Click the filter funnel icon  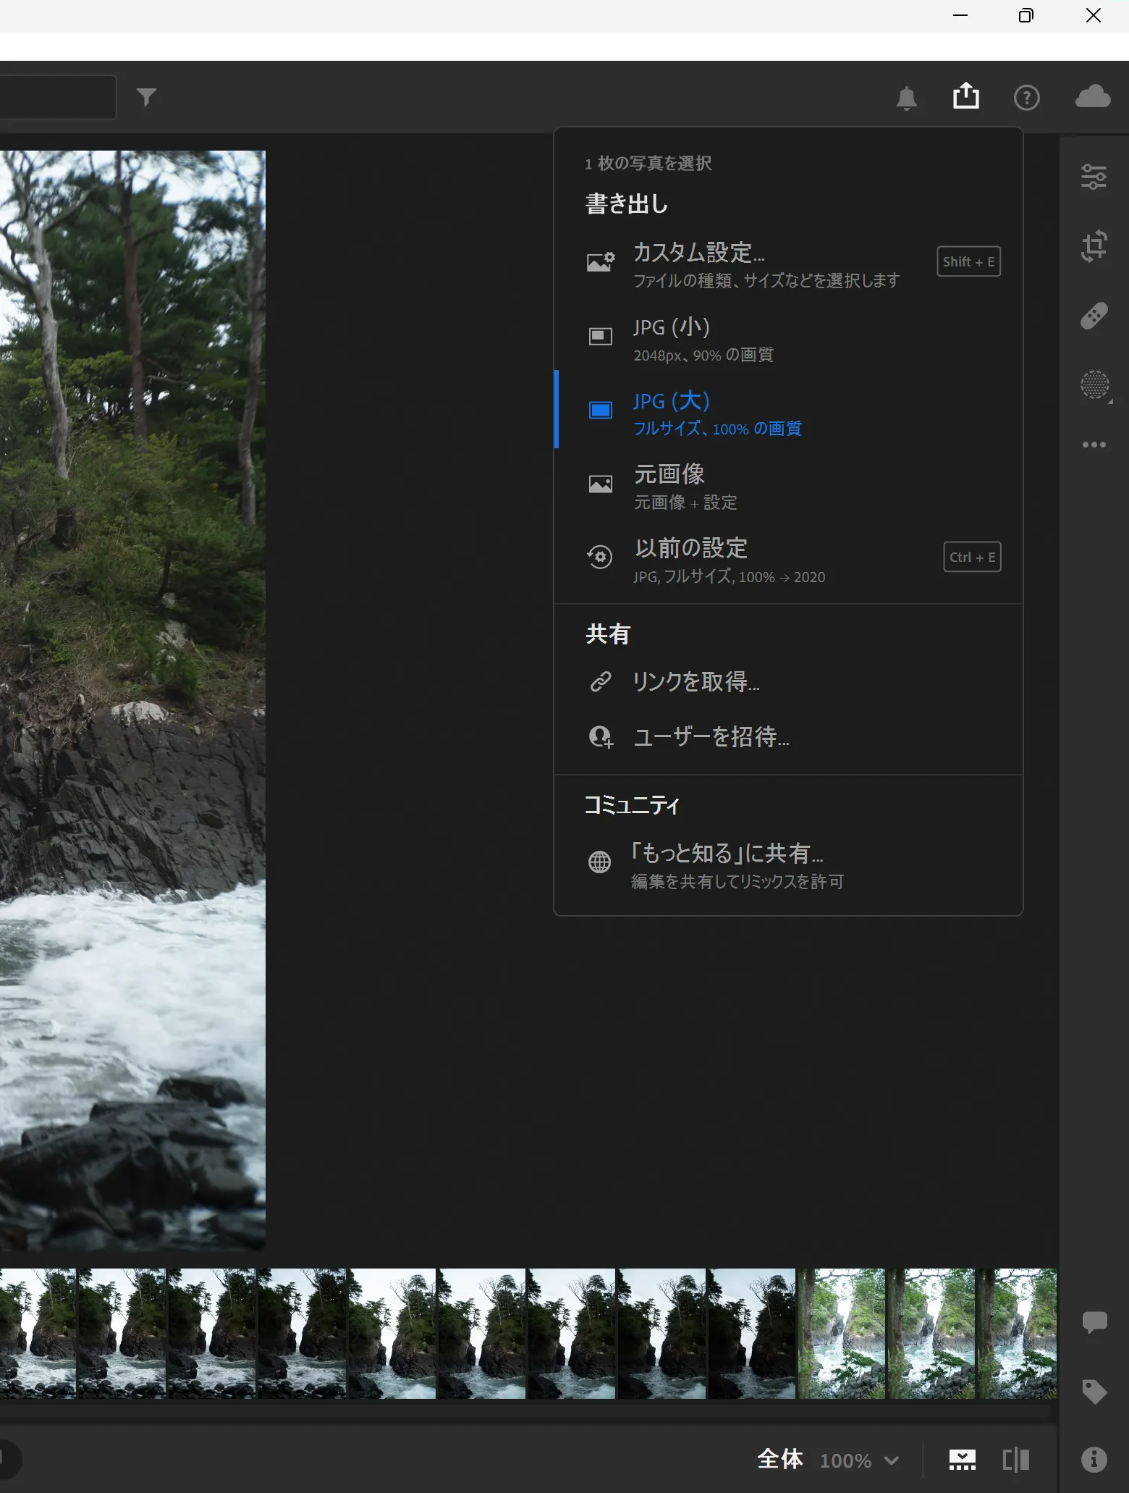point(146,97)
